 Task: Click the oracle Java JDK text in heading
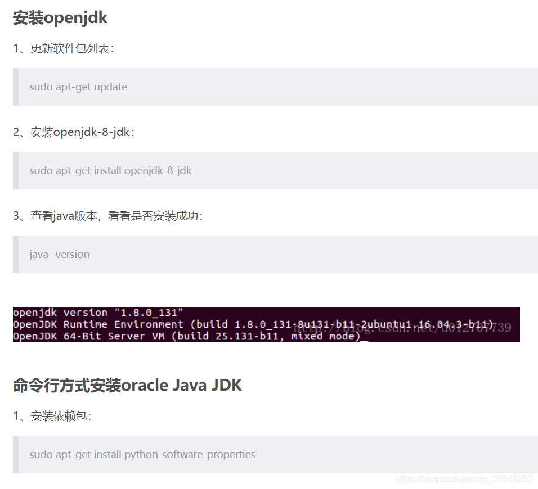(x=183, y=385)
